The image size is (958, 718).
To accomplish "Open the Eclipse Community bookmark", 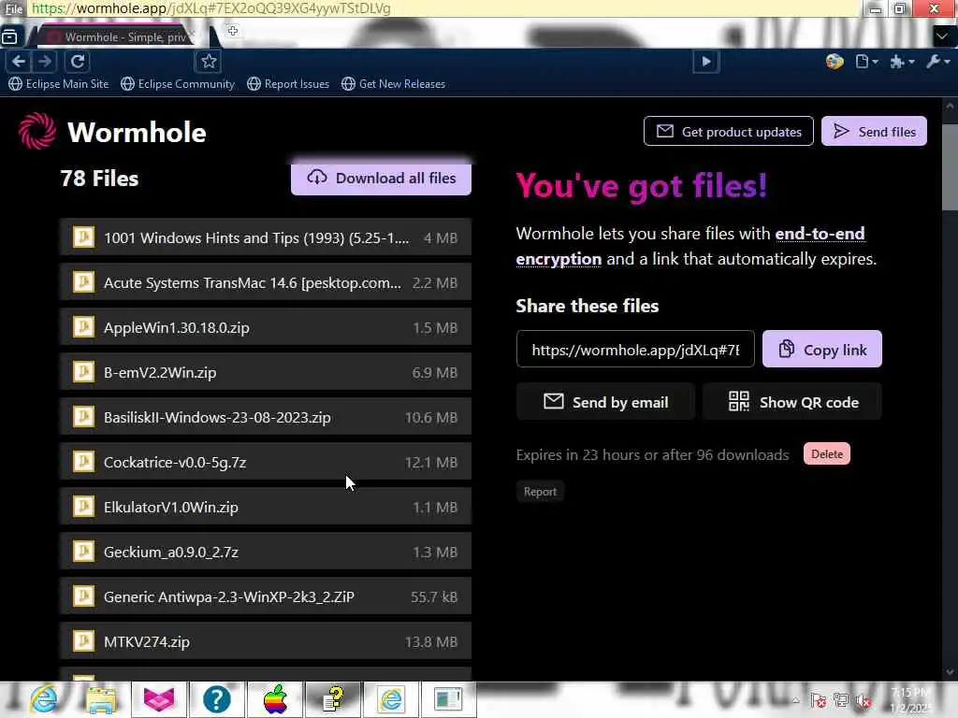I will (178, 83).
